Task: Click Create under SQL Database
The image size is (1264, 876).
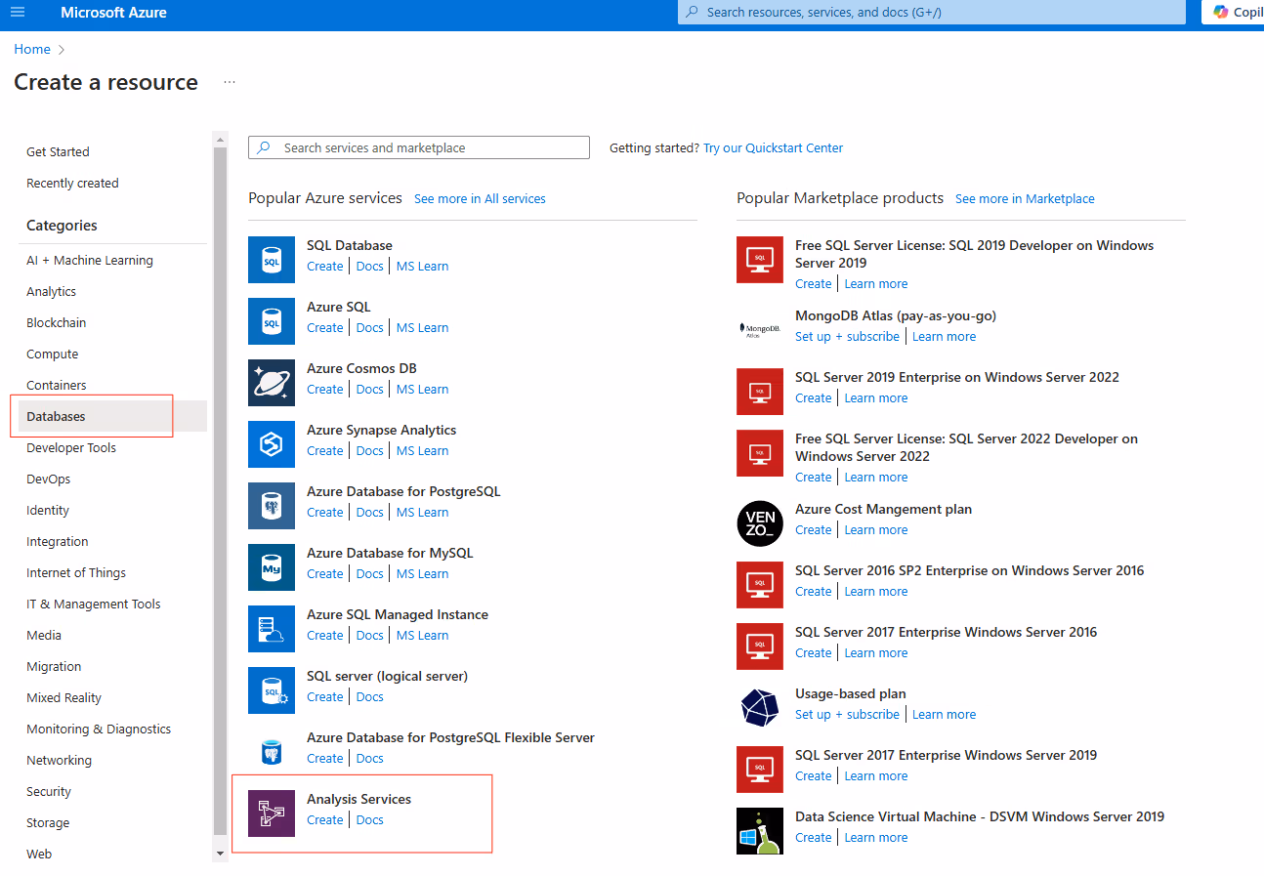Action: pyautogui.click(x=324, y=266)
